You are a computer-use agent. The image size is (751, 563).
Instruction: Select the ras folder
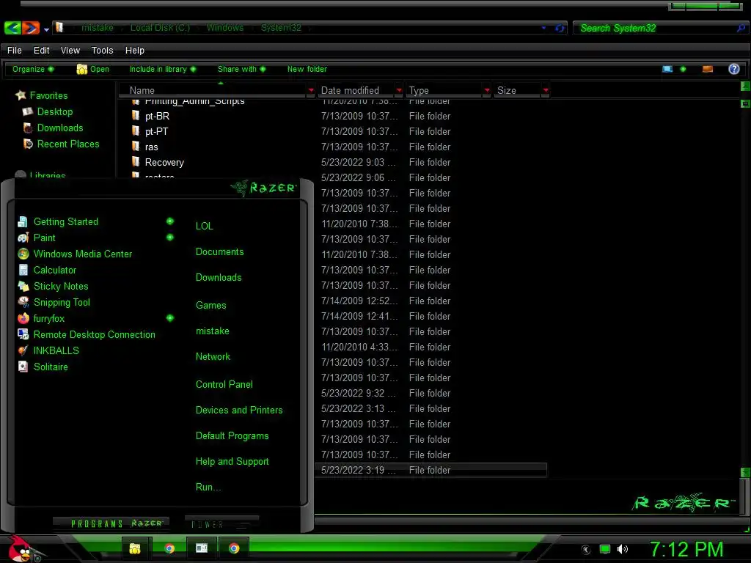coord(151,147)
